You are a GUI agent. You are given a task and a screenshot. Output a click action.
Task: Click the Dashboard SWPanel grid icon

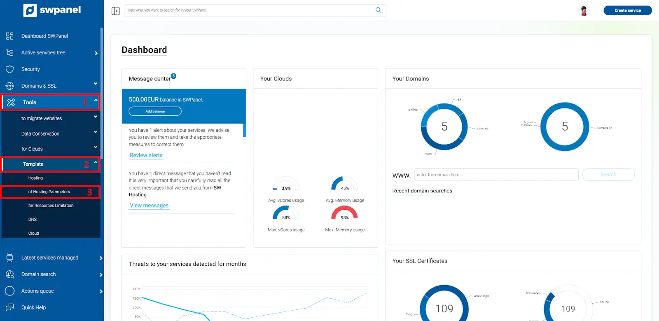[10, 36]
